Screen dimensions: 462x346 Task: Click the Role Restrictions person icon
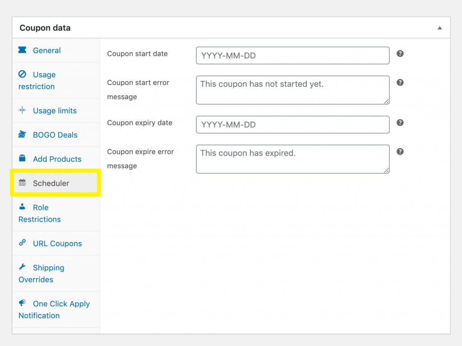22,207
